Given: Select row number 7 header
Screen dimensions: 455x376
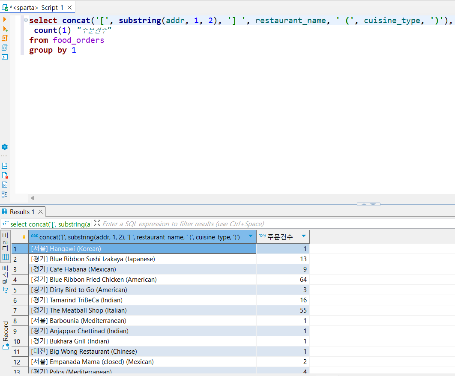Looking at the screenshot, I should click(20, 310).
